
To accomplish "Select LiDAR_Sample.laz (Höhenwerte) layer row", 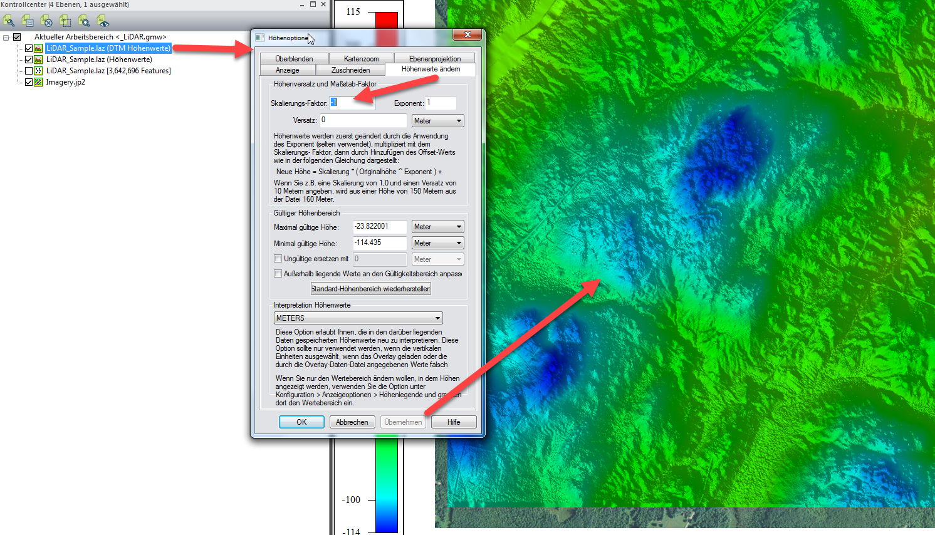I will click(99, 60).
